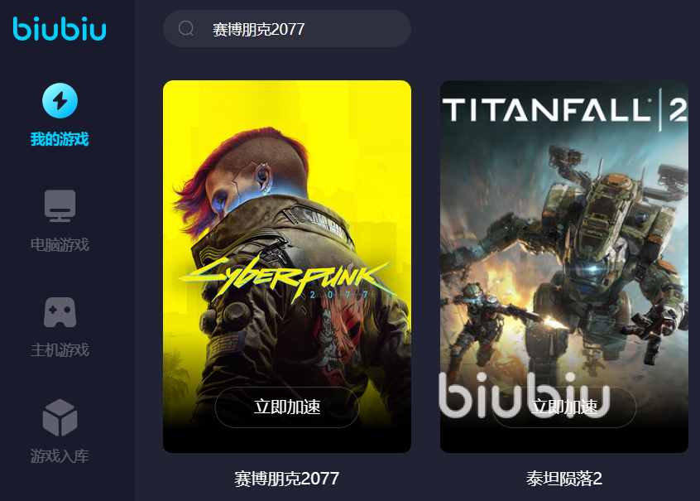Open the 游戏入库 label

pyautogui.click(x=60, y=456)
